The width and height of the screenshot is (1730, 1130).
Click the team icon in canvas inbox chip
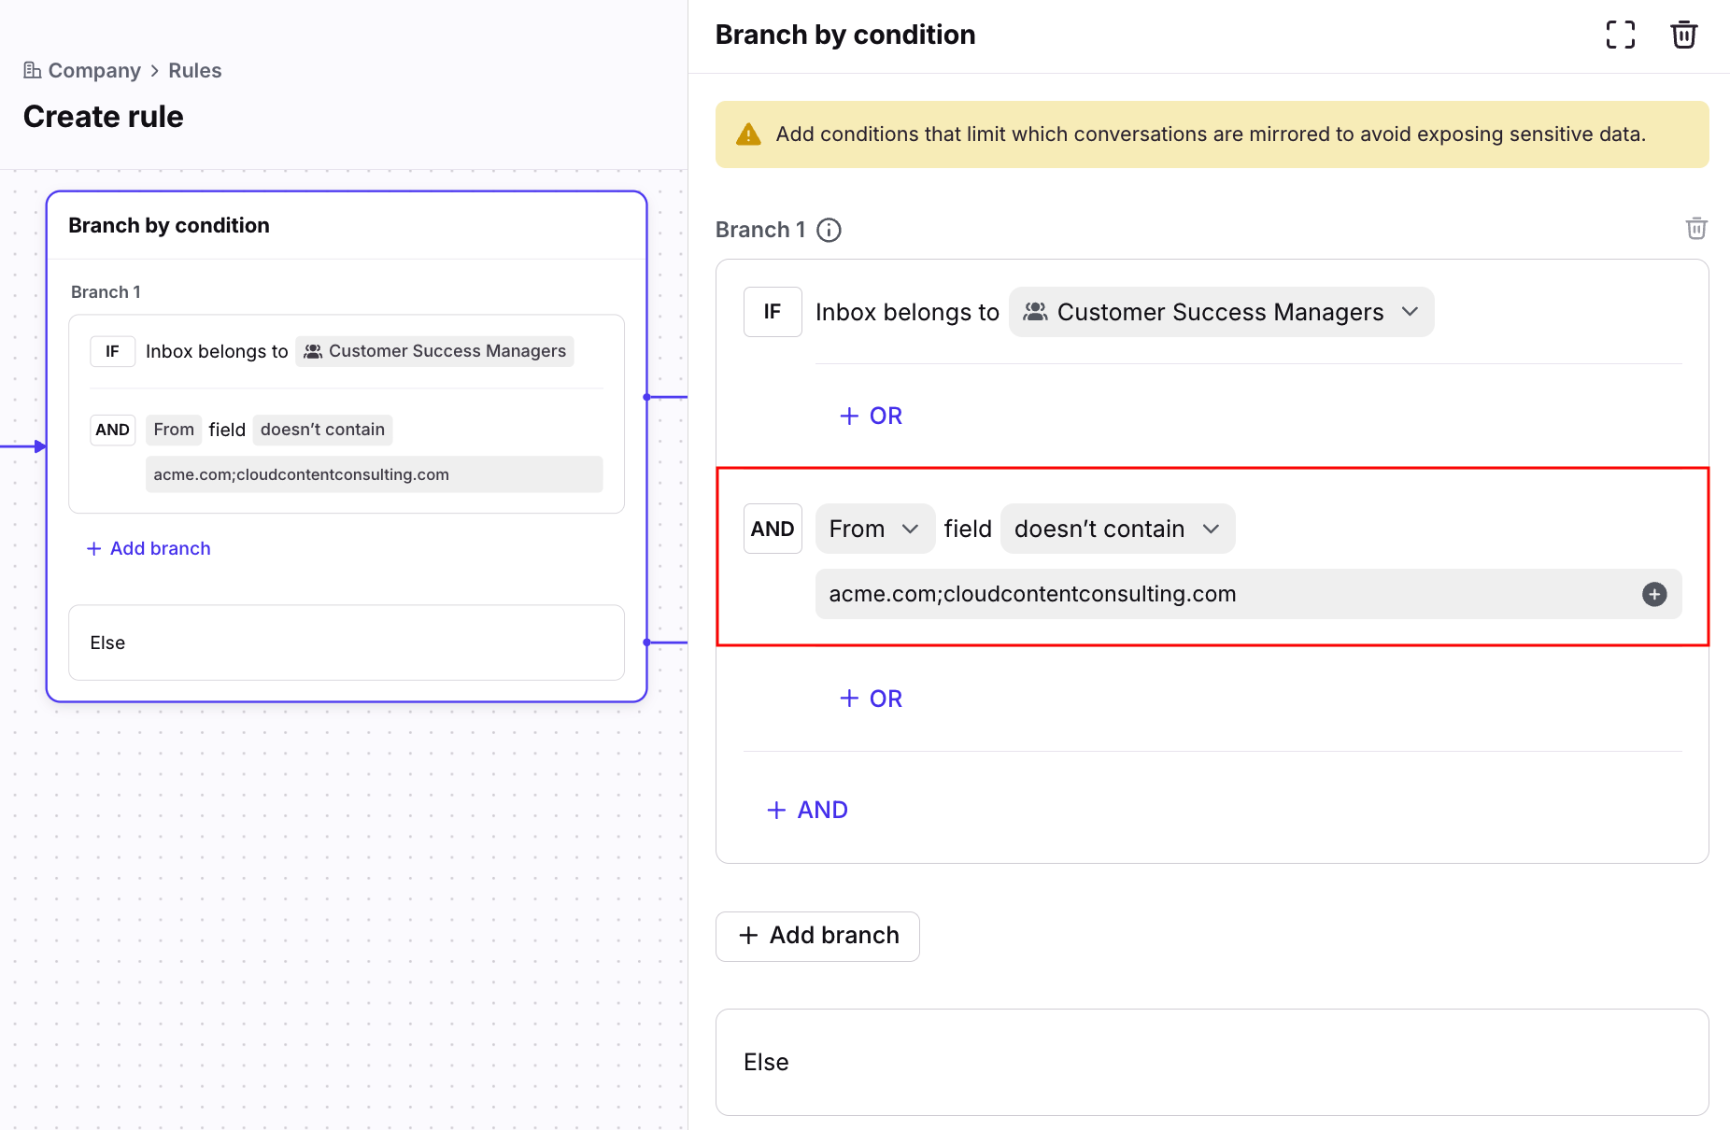(x=313, y=351)
